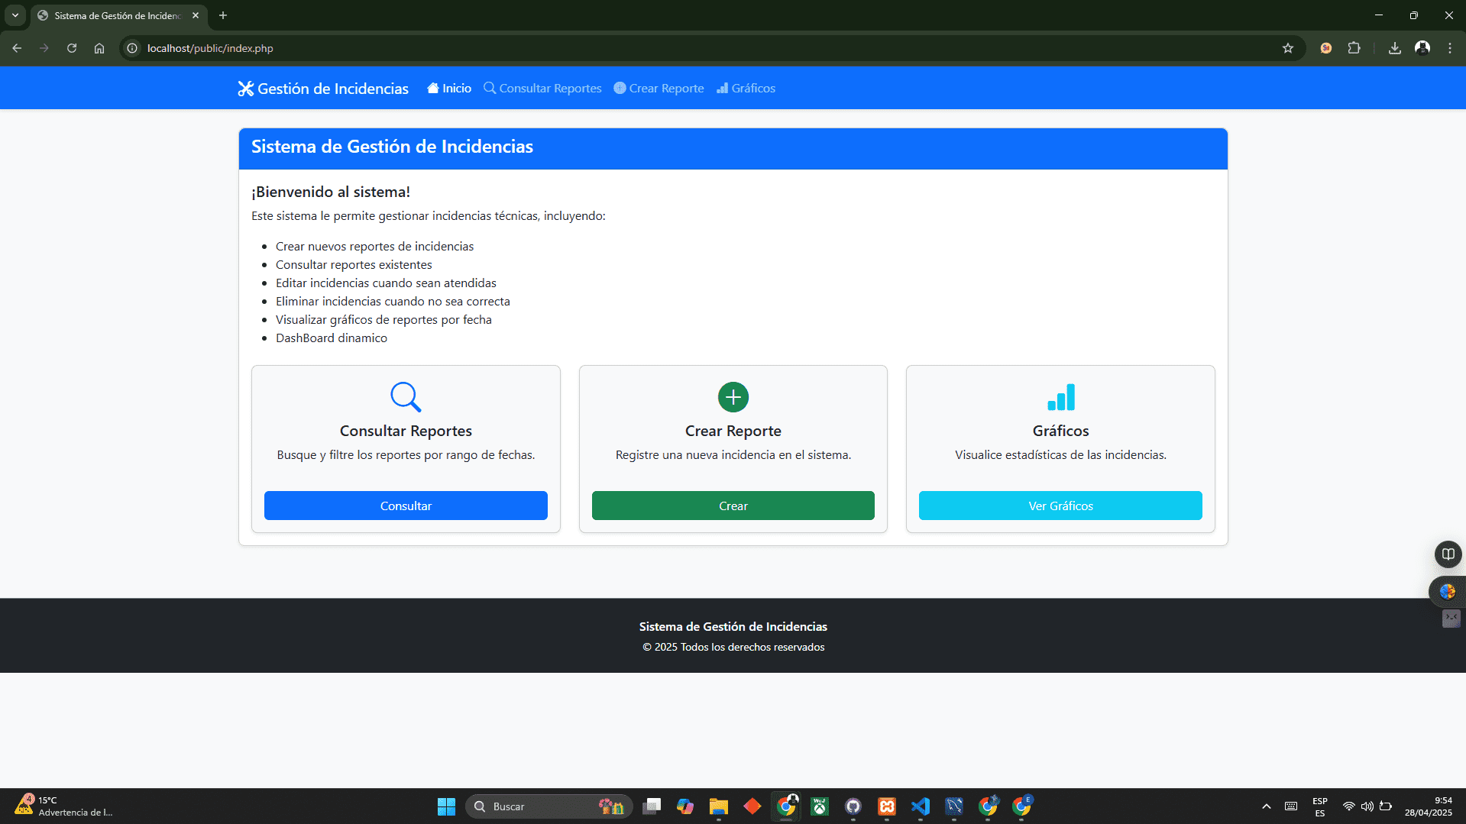
Task: Open Visual Studio Code from the taskbar
Action: 920,806
